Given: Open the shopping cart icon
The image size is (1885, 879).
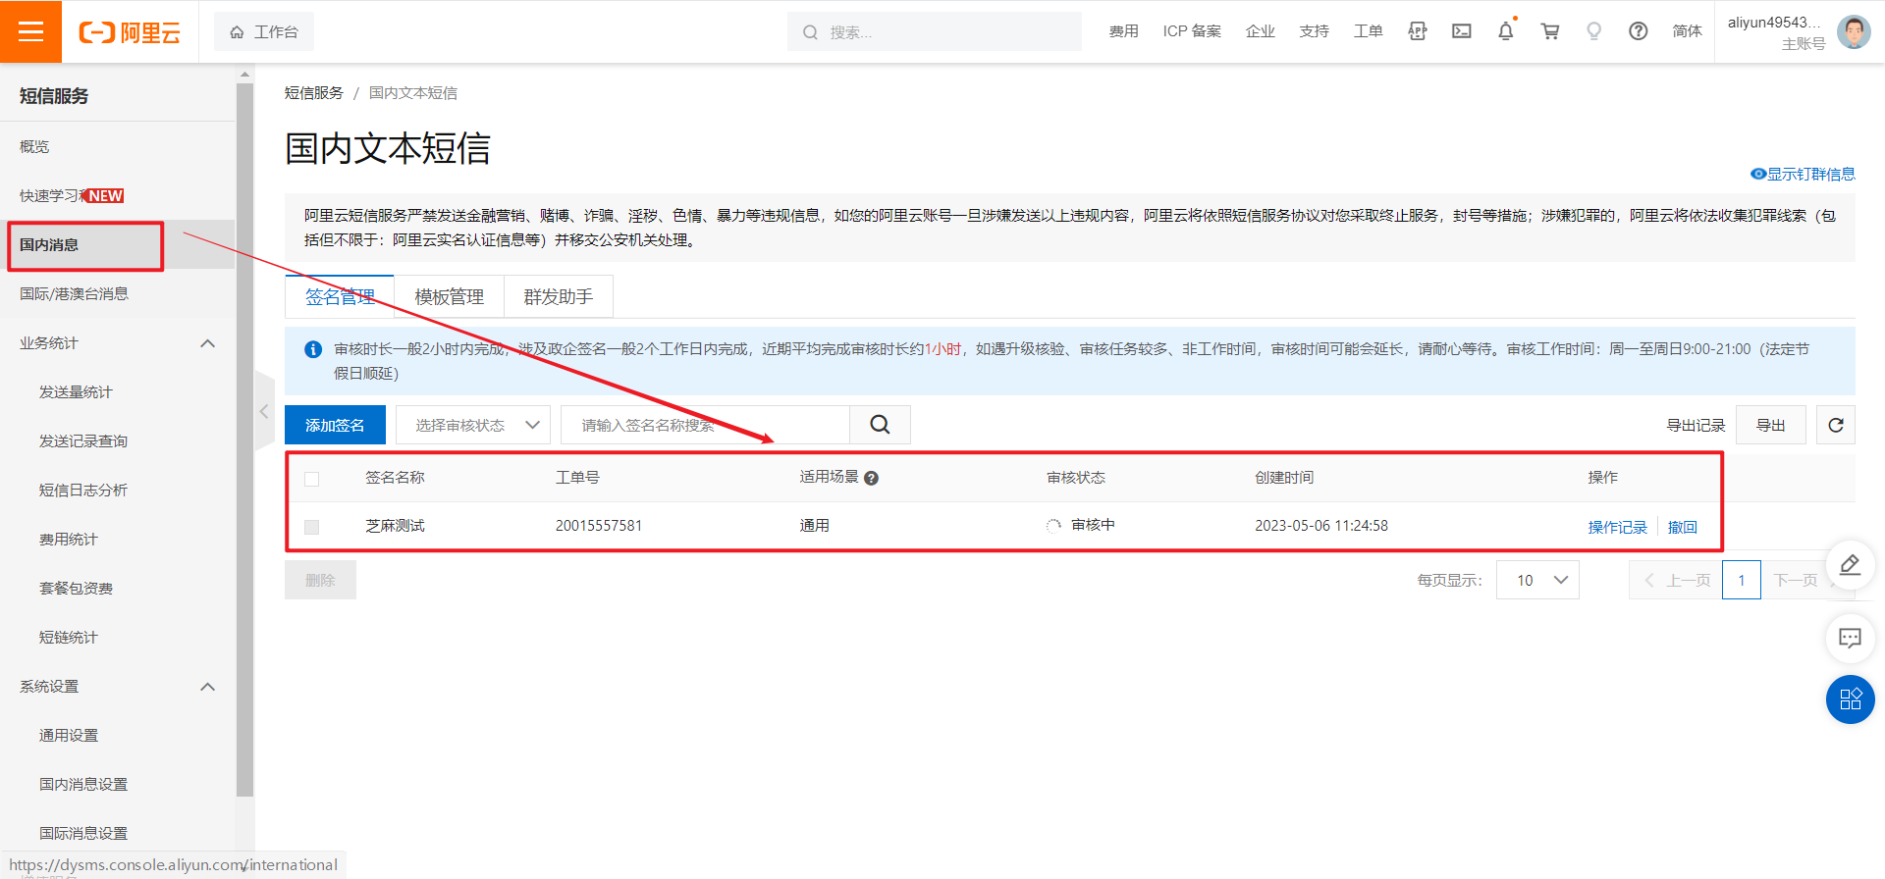Looking at the screenshot, I should (1550, 31).
